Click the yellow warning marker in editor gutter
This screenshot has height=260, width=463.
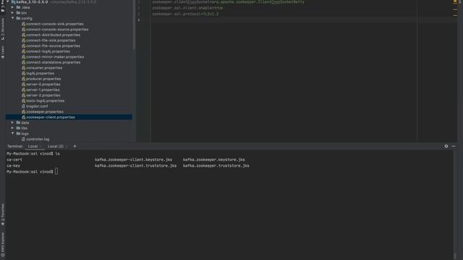tap(455, 1)
